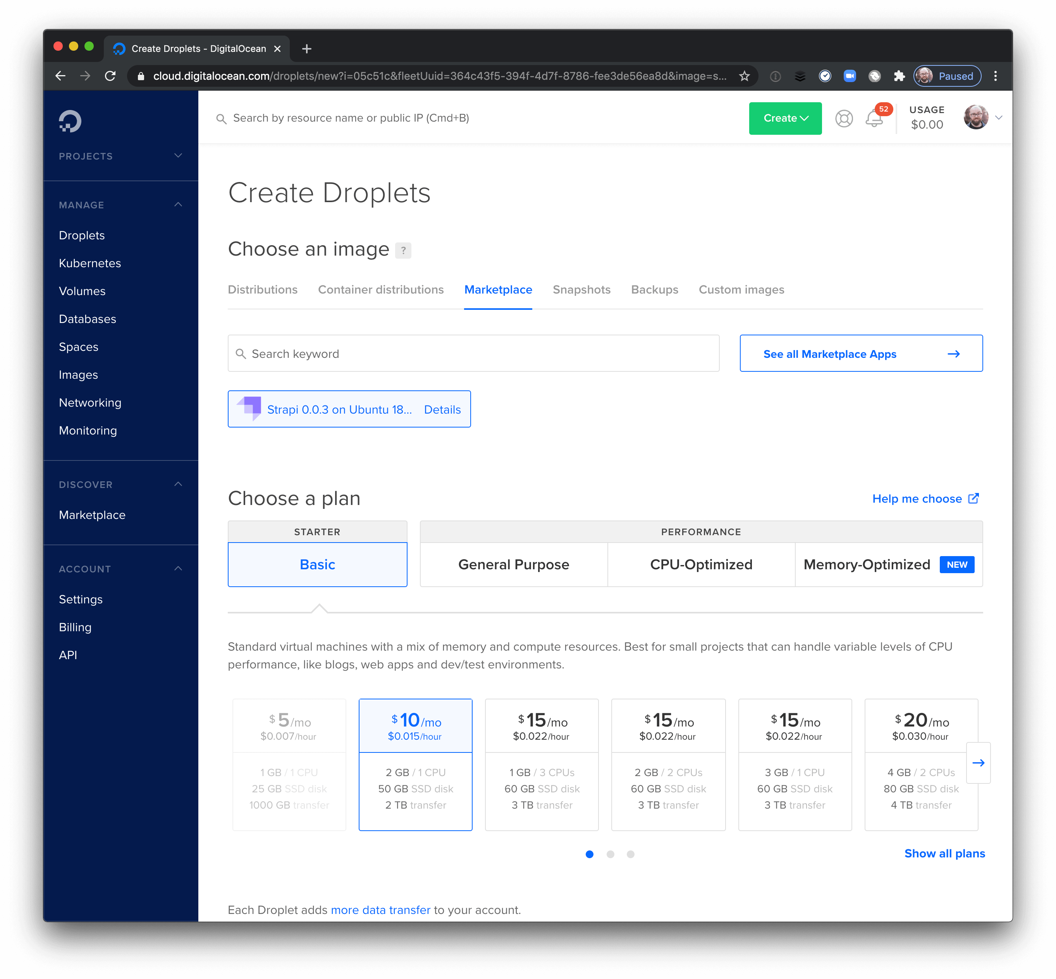Screen dimensions: 1056x979
Task: Choose the Memory-Optimized plan category
Action: coord(866,564)
